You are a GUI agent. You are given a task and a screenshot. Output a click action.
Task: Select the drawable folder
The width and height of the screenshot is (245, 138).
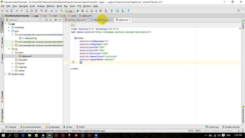pyautogui.click(x=23, y=60)
